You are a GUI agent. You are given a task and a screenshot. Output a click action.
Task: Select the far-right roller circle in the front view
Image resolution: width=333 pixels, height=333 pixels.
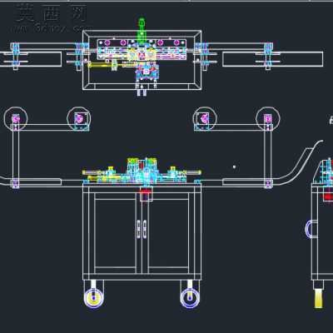268,119
